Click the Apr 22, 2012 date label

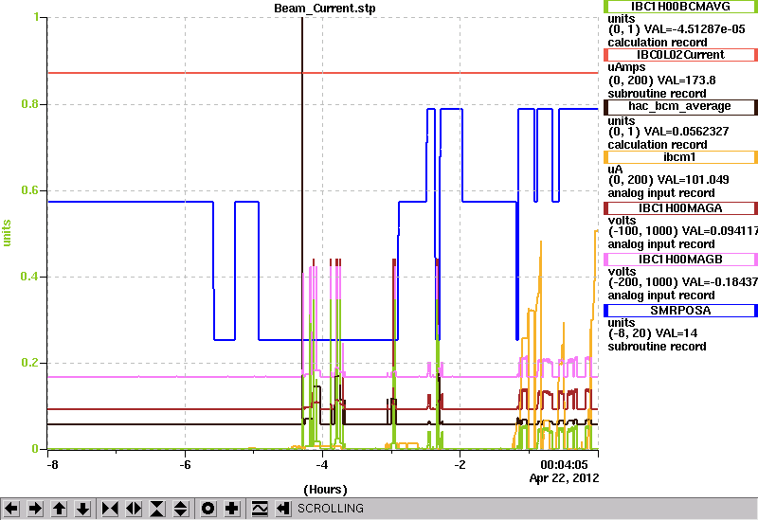(564, 478)
